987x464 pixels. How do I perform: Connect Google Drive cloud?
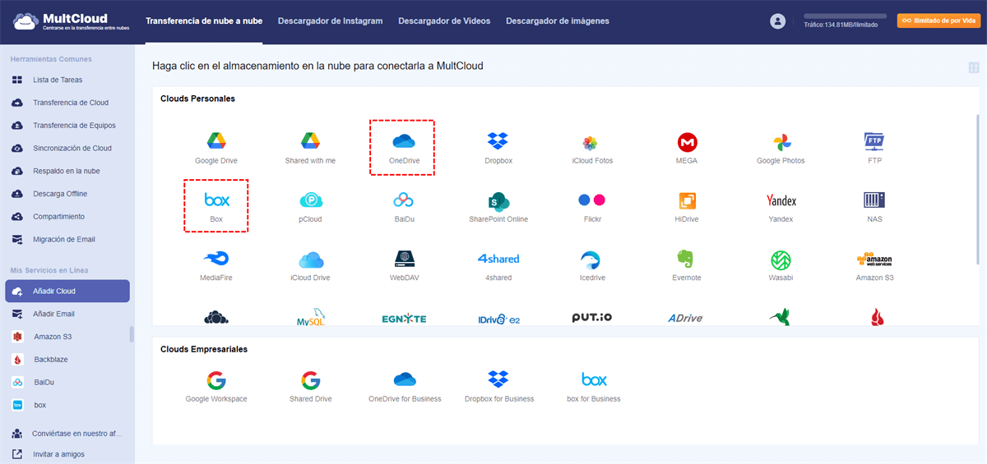(216, 147)
